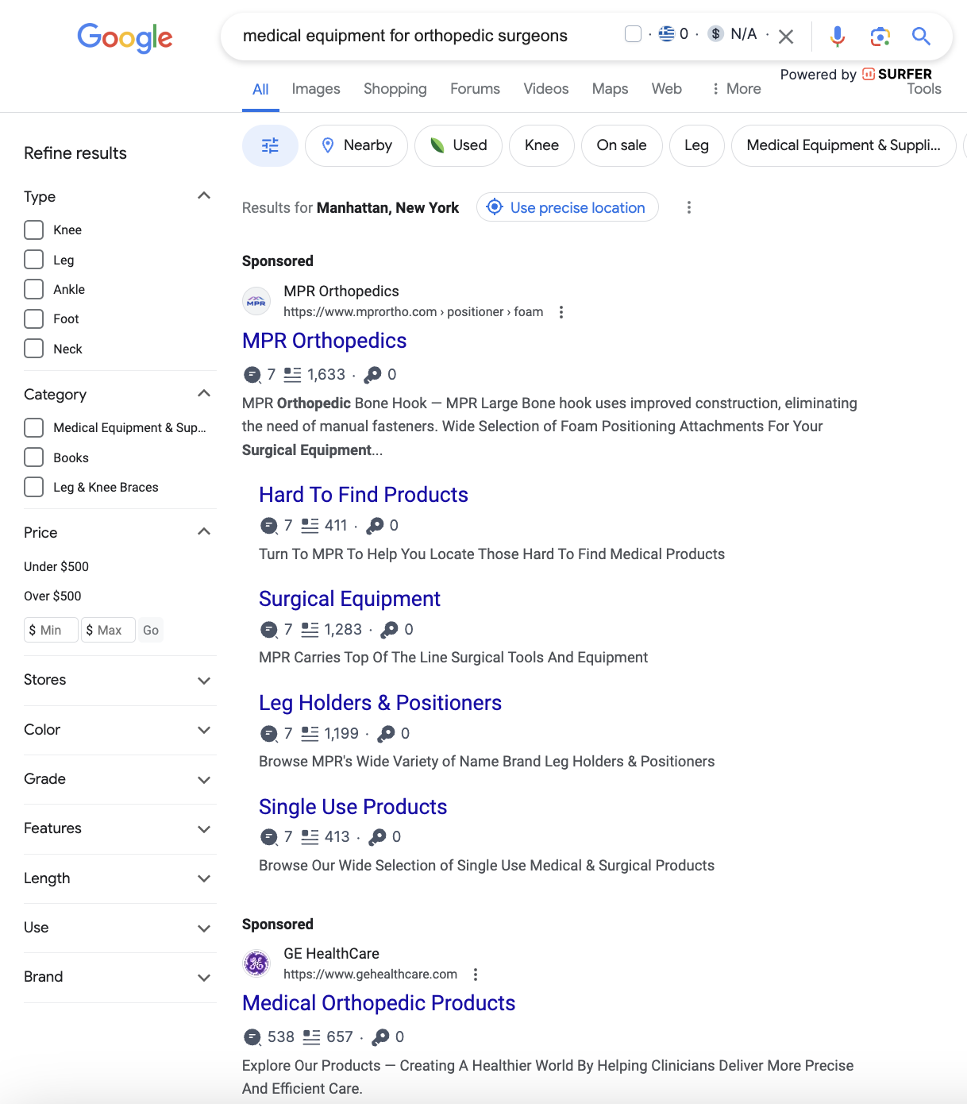Select the On sale filter chip

tap(622, 145)
